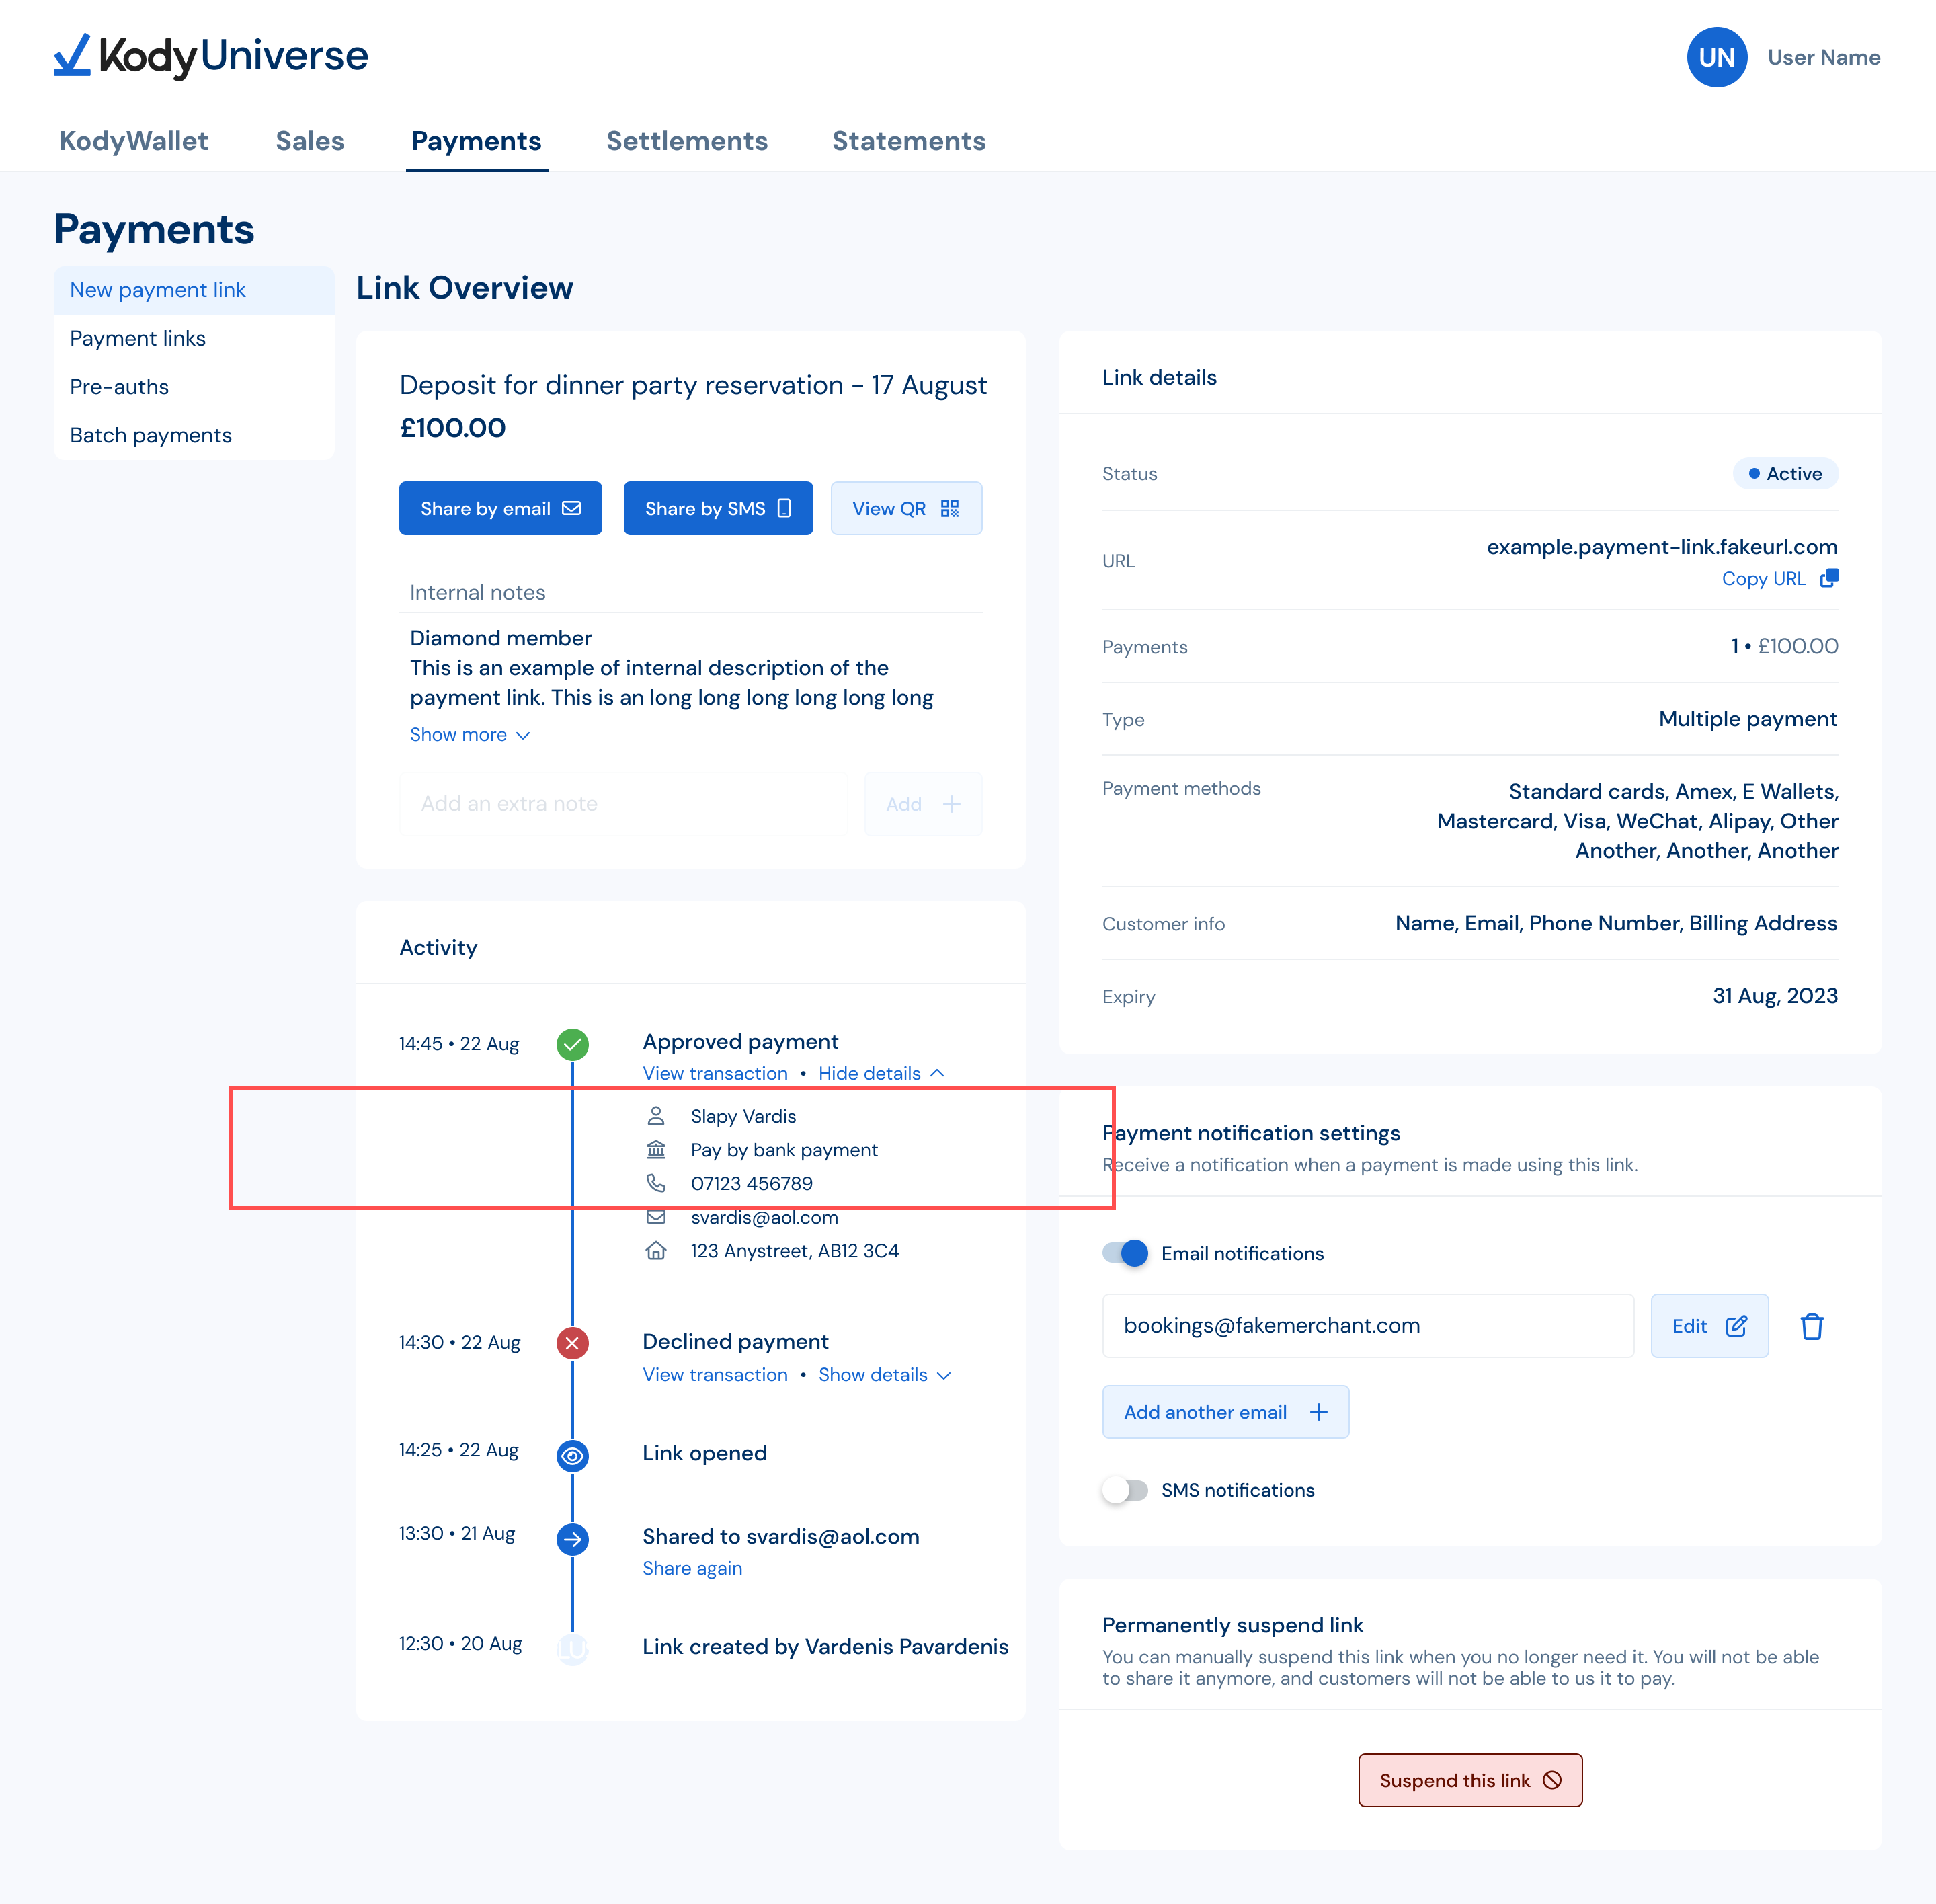
Task: Click the 31 Aug, 2023 expiry value
Action: tap(1775, 996)
